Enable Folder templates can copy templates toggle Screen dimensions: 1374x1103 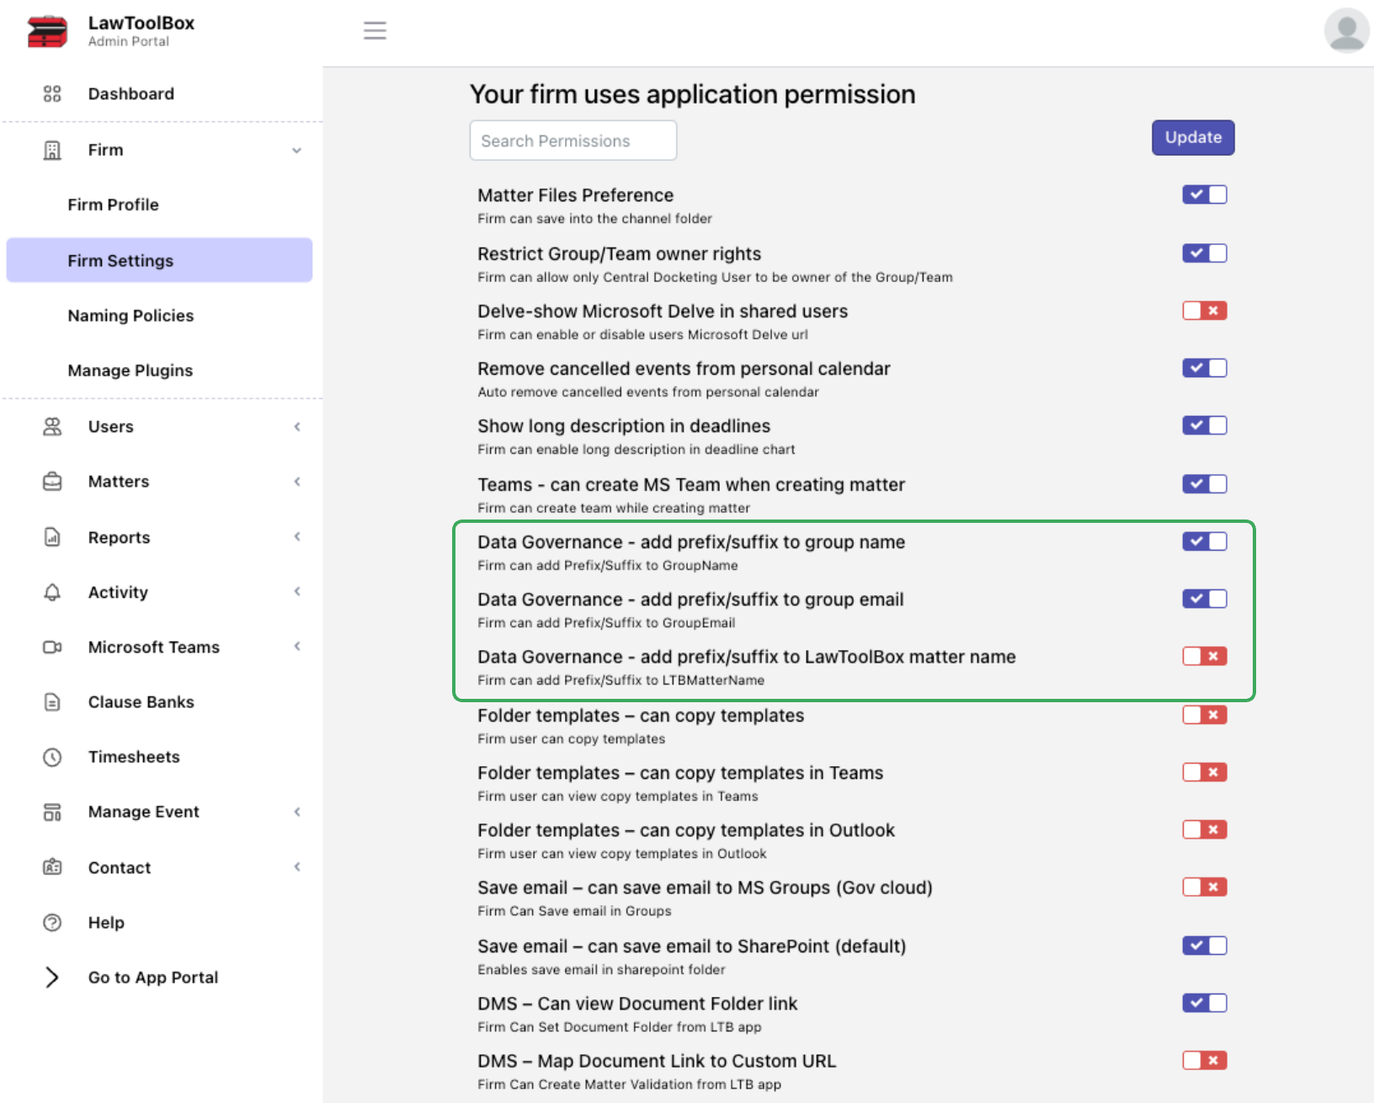click(1204, 715)
